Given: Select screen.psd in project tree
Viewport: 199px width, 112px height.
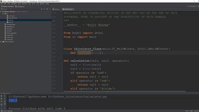Looking at the screenshot, I should pos(9,40).
